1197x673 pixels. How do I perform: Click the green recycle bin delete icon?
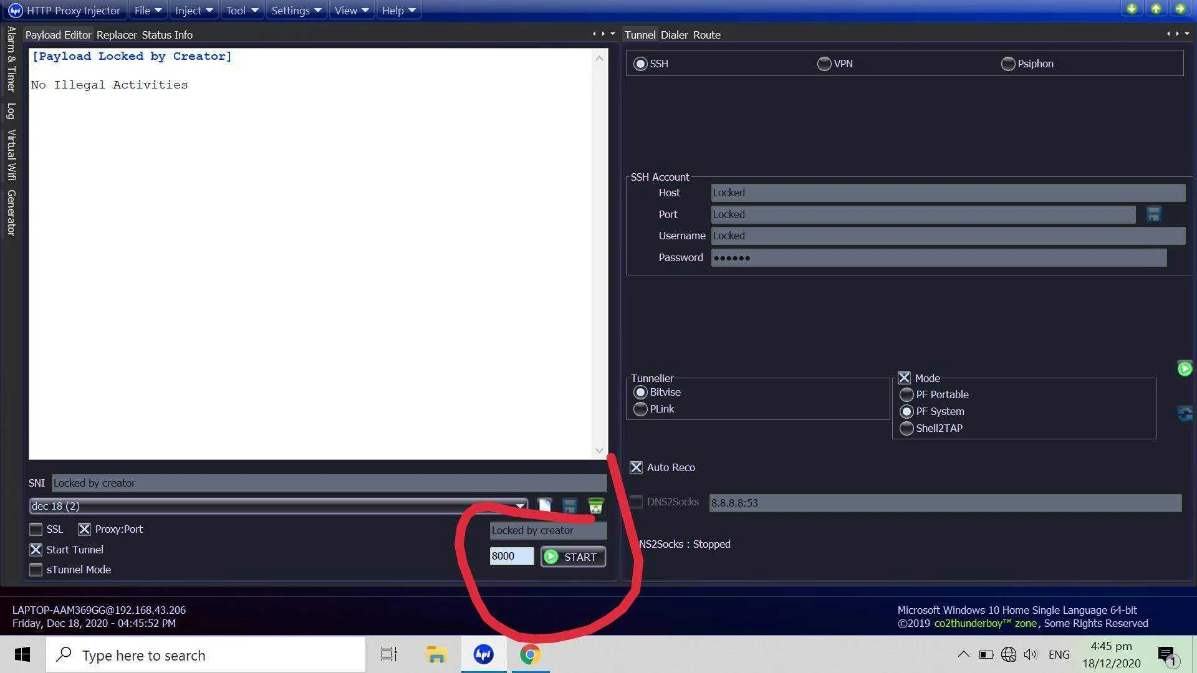(x=595, y=505)
